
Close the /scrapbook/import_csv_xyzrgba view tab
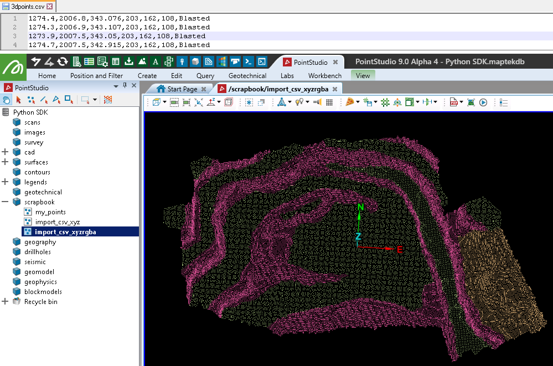coord(335,89)
